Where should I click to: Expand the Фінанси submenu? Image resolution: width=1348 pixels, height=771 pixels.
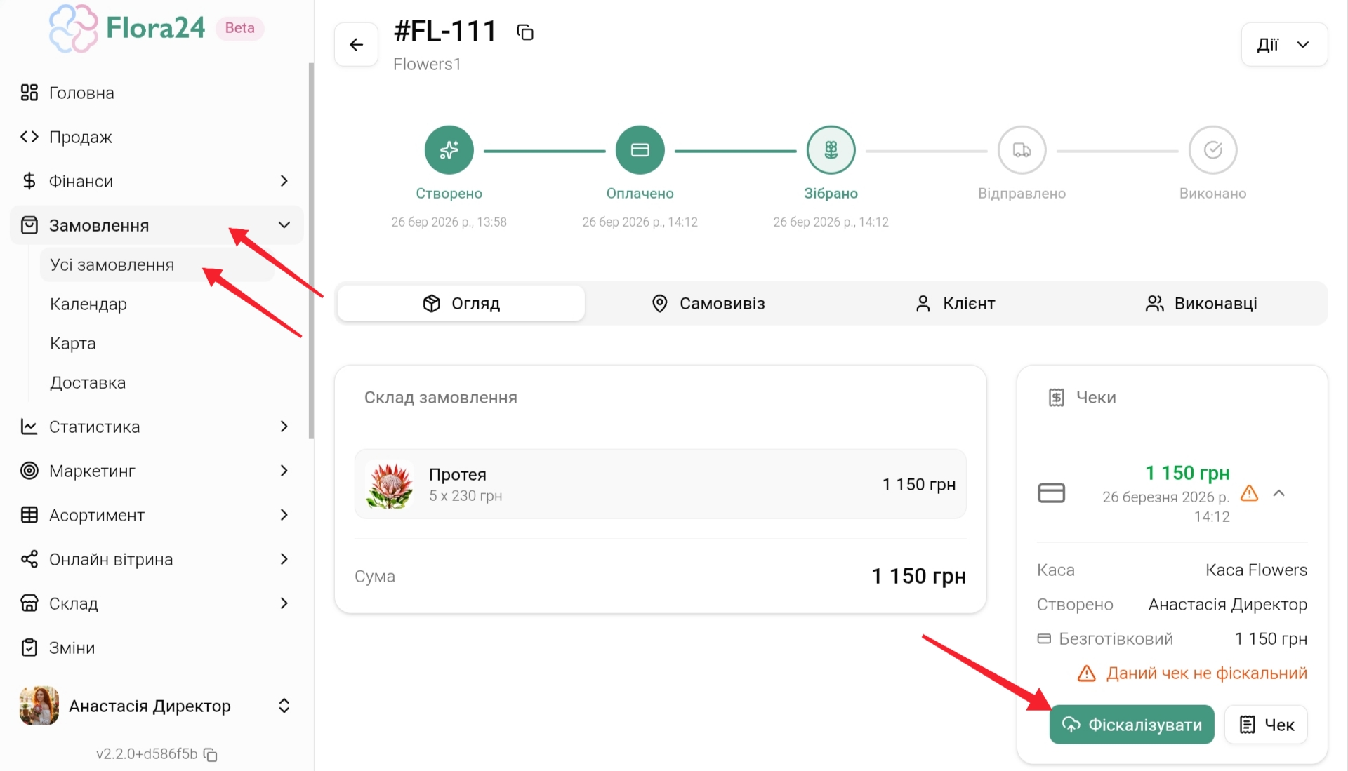click(x=284, y=181)
